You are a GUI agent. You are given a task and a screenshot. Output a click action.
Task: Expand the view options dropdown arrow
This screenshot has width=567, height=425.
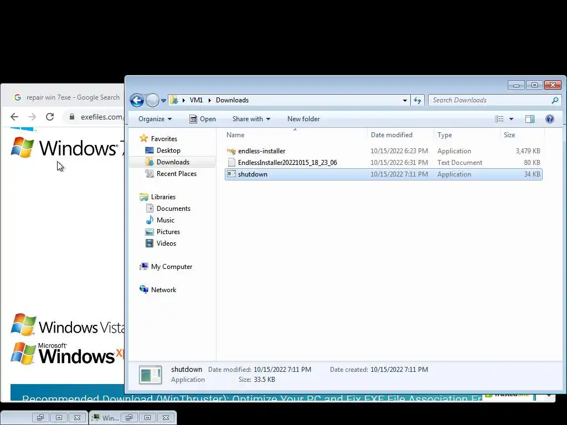(511, 119)
